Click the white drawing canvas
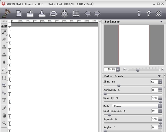 pos(55,79)
